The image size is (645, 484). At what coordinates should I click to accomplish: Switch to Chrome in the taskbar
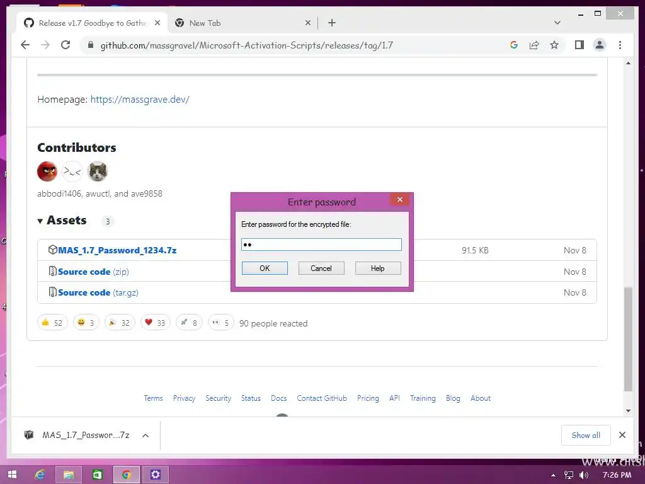pos(126,475)
